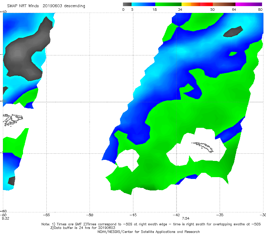Click the color bar label '64'
The image size is (266, 234).
click(234, 10)
